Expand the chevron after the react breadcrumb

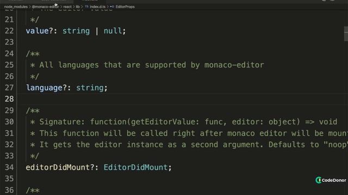pos(74,7)
